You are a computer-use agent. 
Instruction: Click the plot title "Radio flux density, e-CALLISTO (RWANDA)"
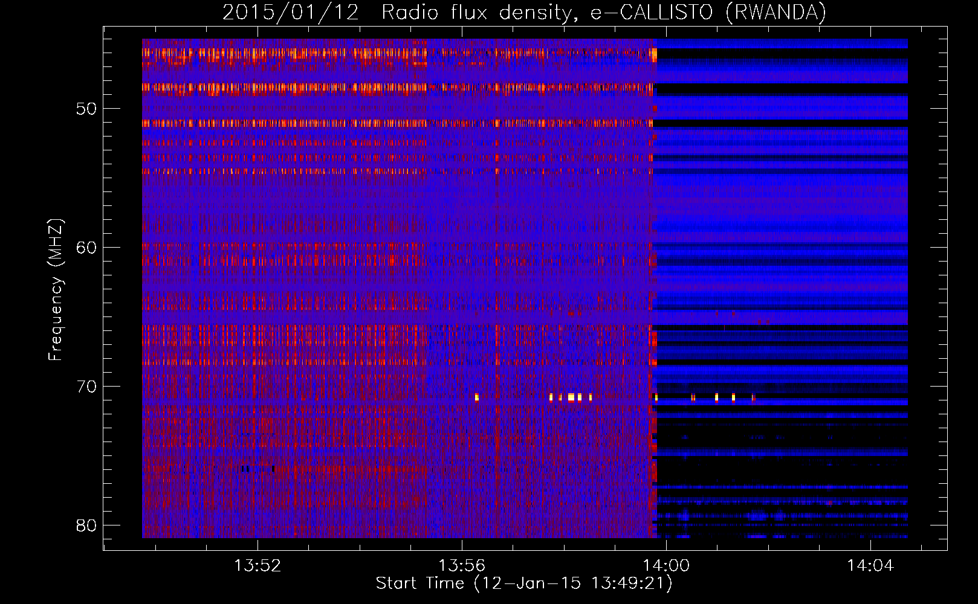[x=604, y=12]
